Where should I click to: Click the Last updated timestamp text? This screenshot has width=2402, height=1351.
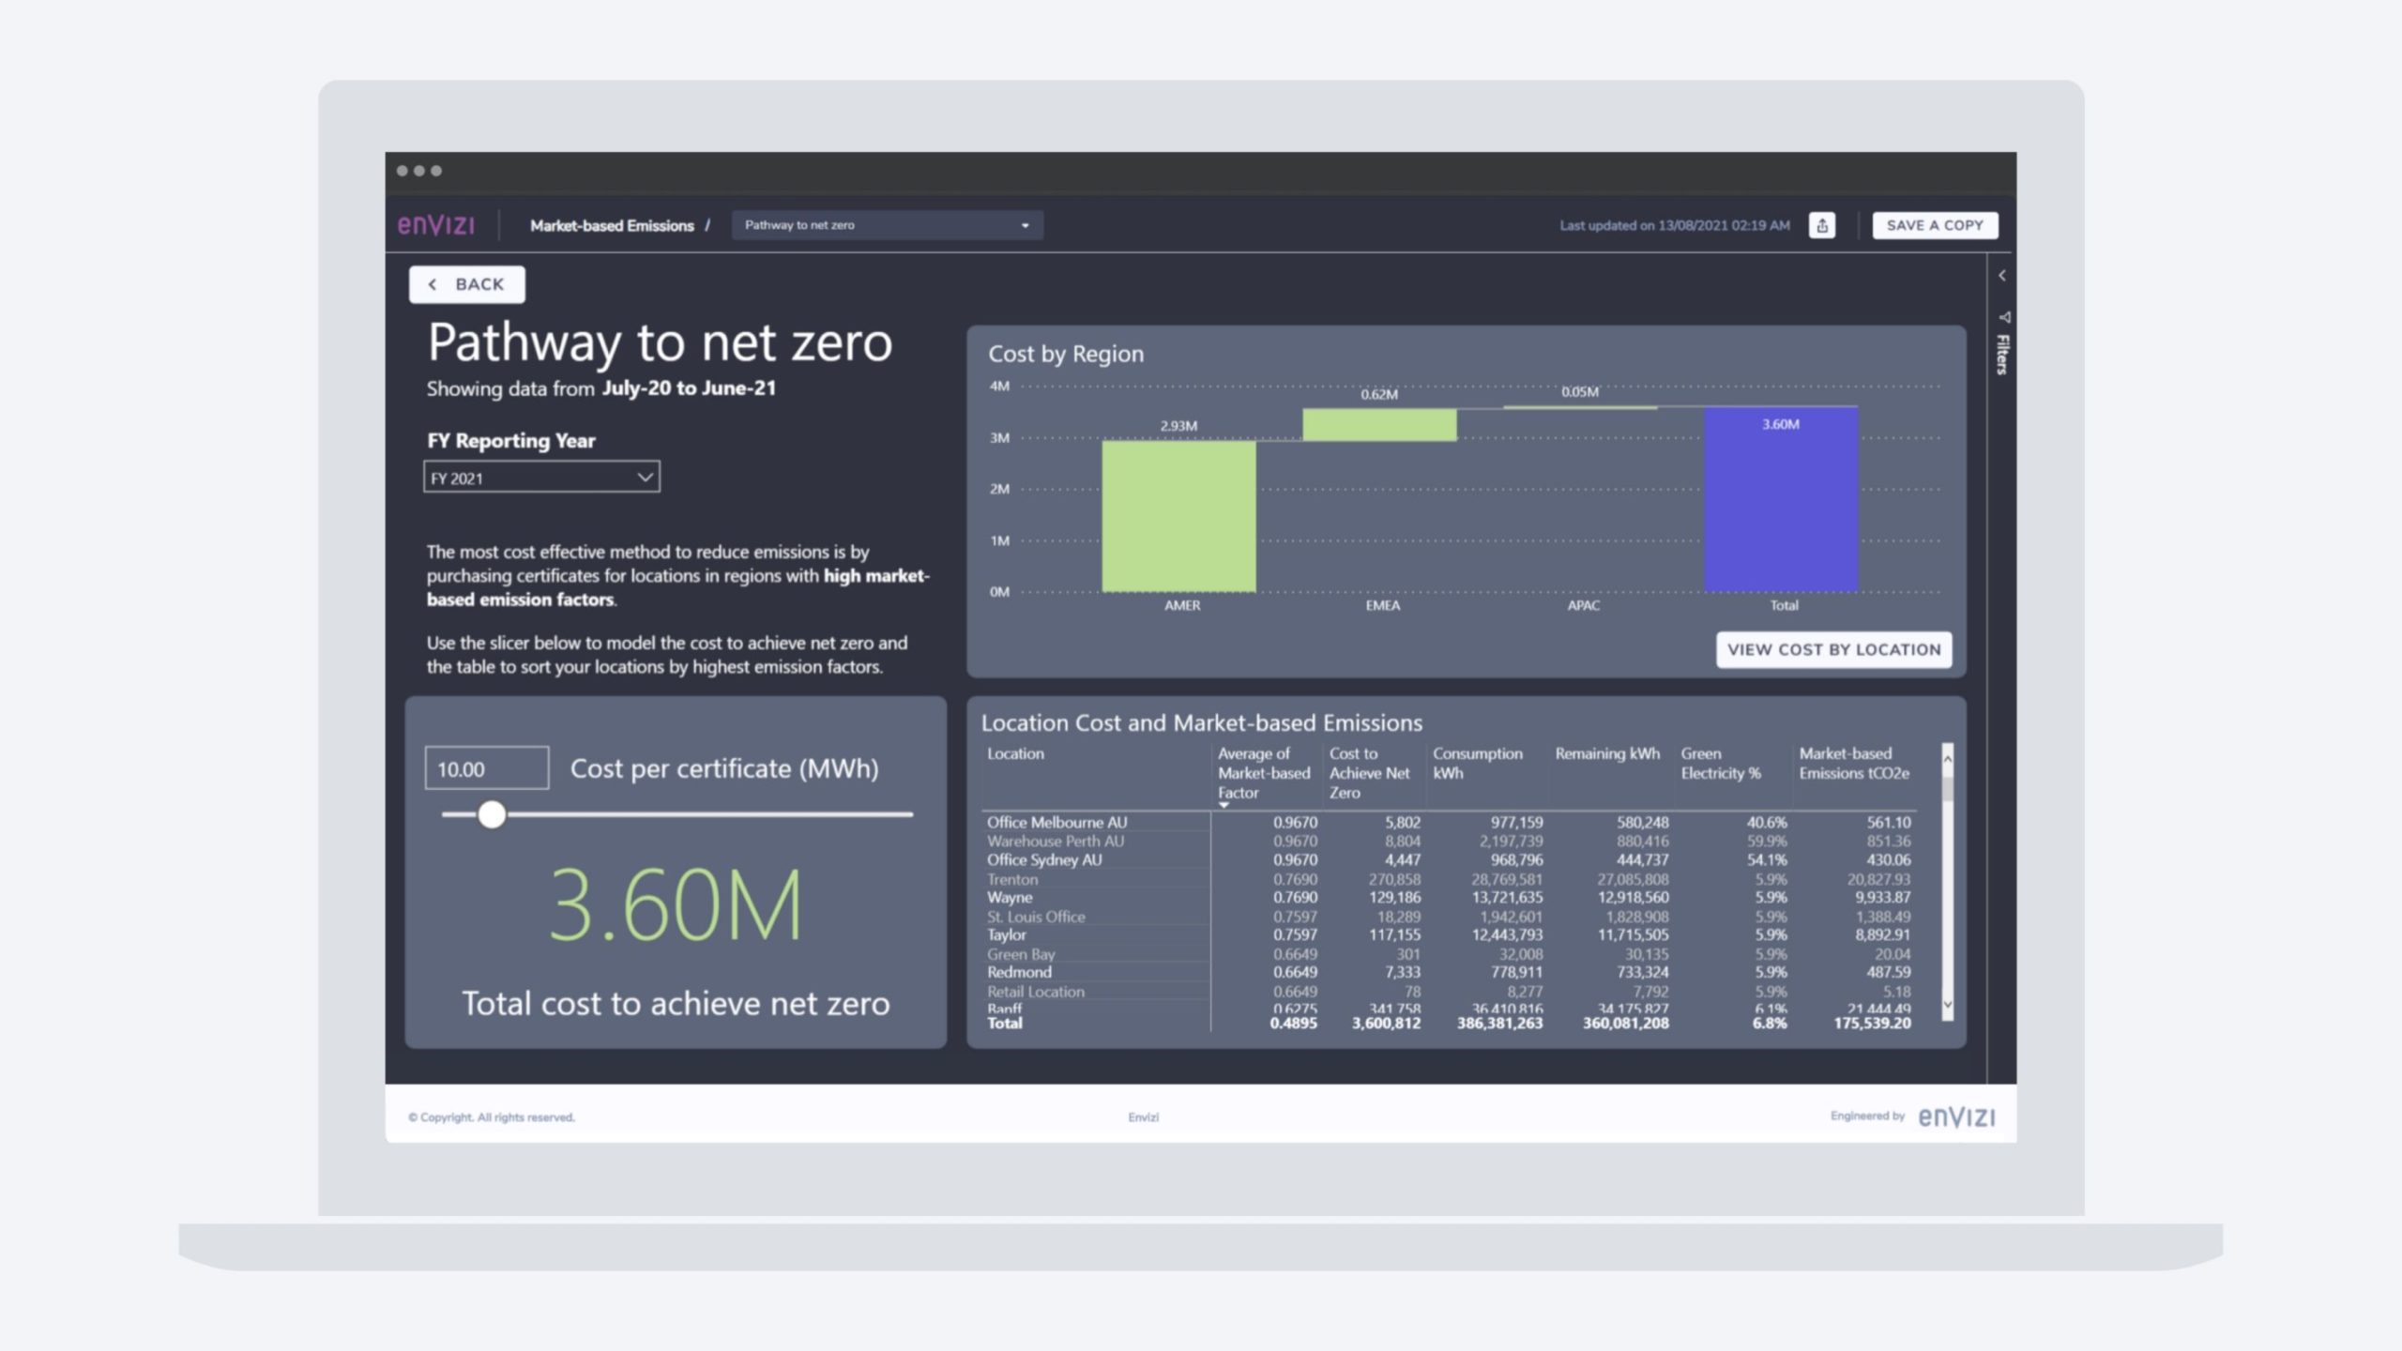tap(1675, 225)
